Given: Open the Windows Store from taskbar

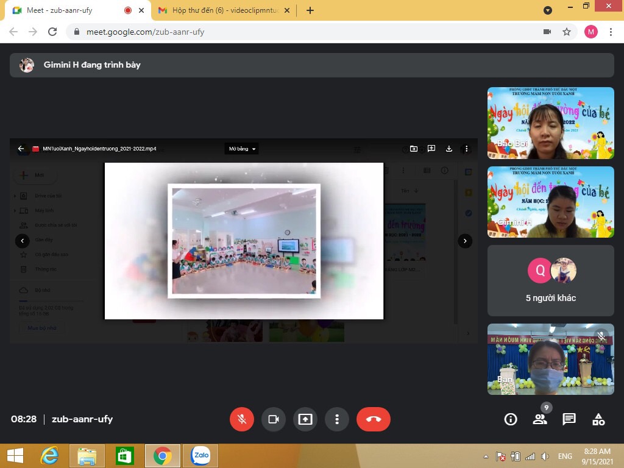Looking at the screenshot, I should pyautogui.click(x=124, y=456).
